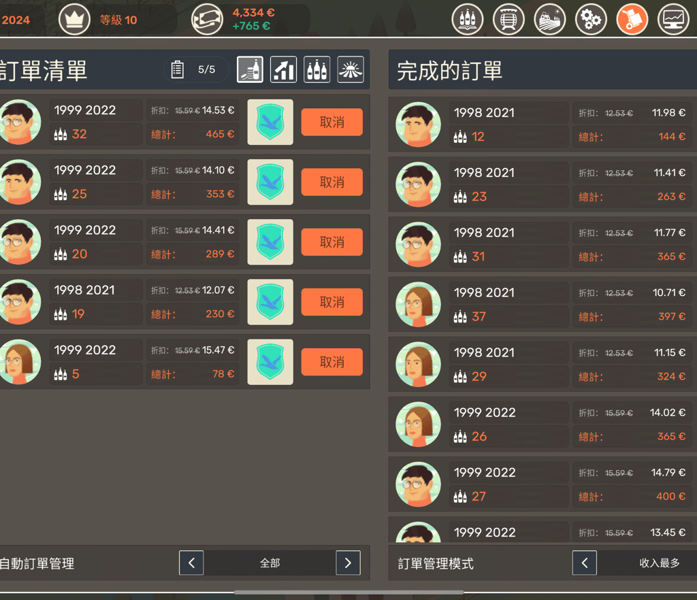
Task: Toggle the sunrise sort filter in order list
Action: 351,69
